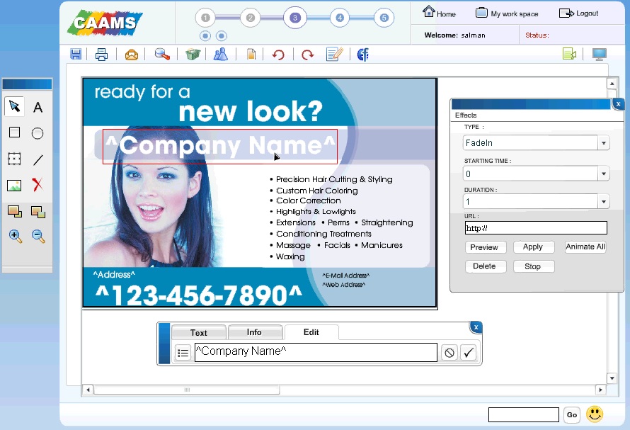Click the red X delete tool
Image resolution: width=630 pixels, height=430 pixels.
(x=38, y=186)
